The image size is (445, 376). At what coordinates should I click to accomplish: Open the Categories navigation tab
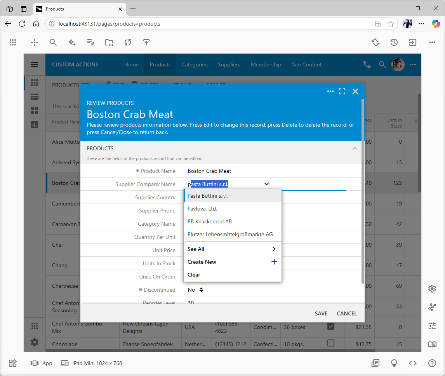[194, 64]
